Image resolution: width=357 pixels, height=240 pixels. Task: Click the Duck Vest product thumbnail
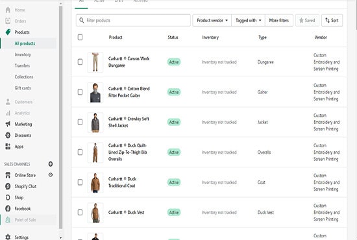pos(95,213)
